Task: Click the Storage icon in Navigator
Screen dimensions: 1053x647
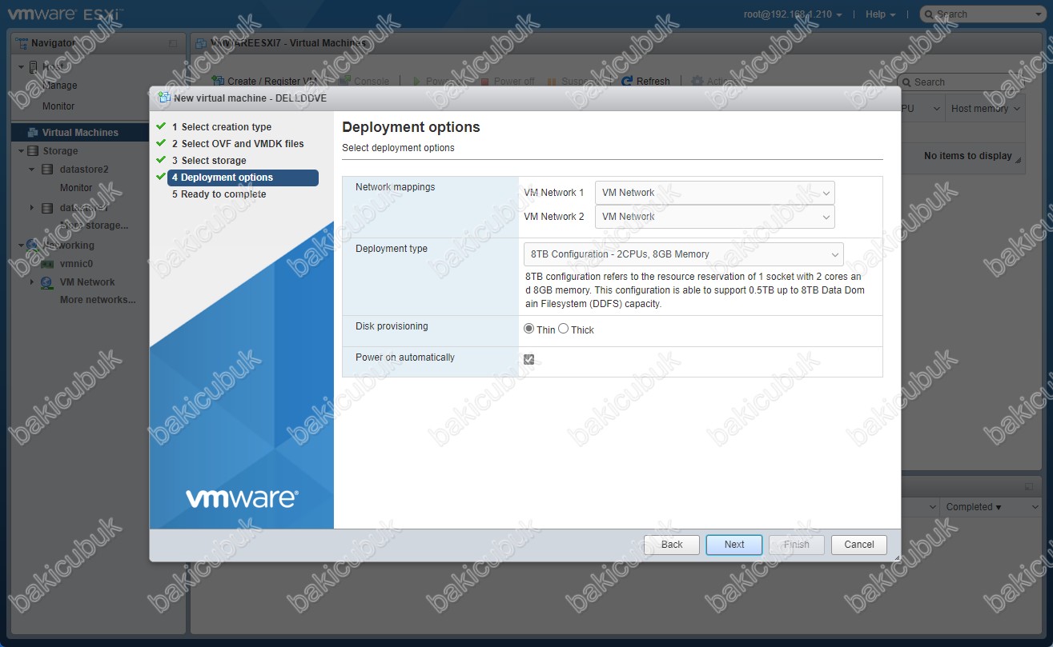Action: click(x=33, y=150)
